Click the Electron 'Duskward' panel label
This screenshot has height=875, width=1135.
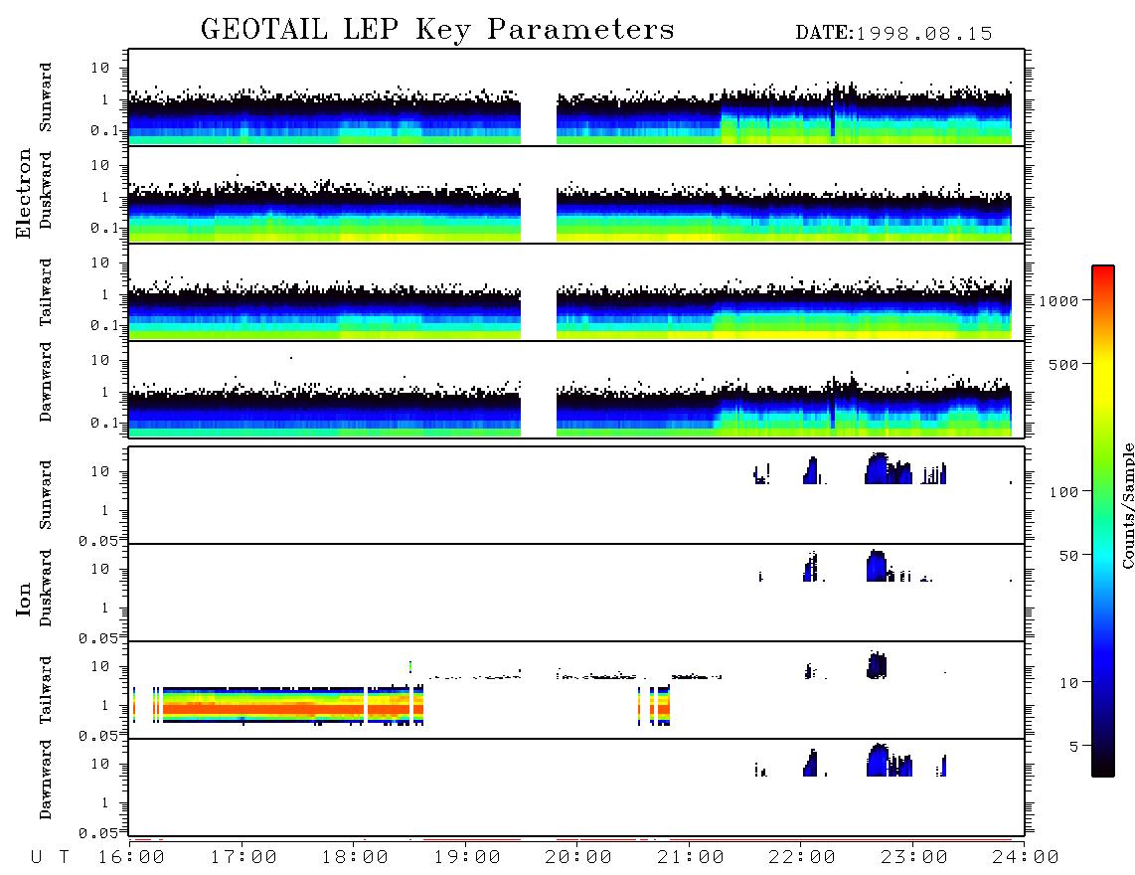tap(46, 190)
